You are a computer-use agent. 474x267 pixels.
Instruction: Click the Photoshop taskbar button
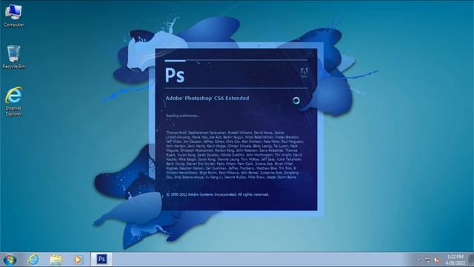101,260
